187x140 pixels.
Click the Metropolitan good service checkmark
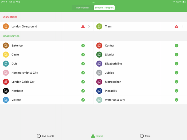pyautogui.click(x=177, y=82)
